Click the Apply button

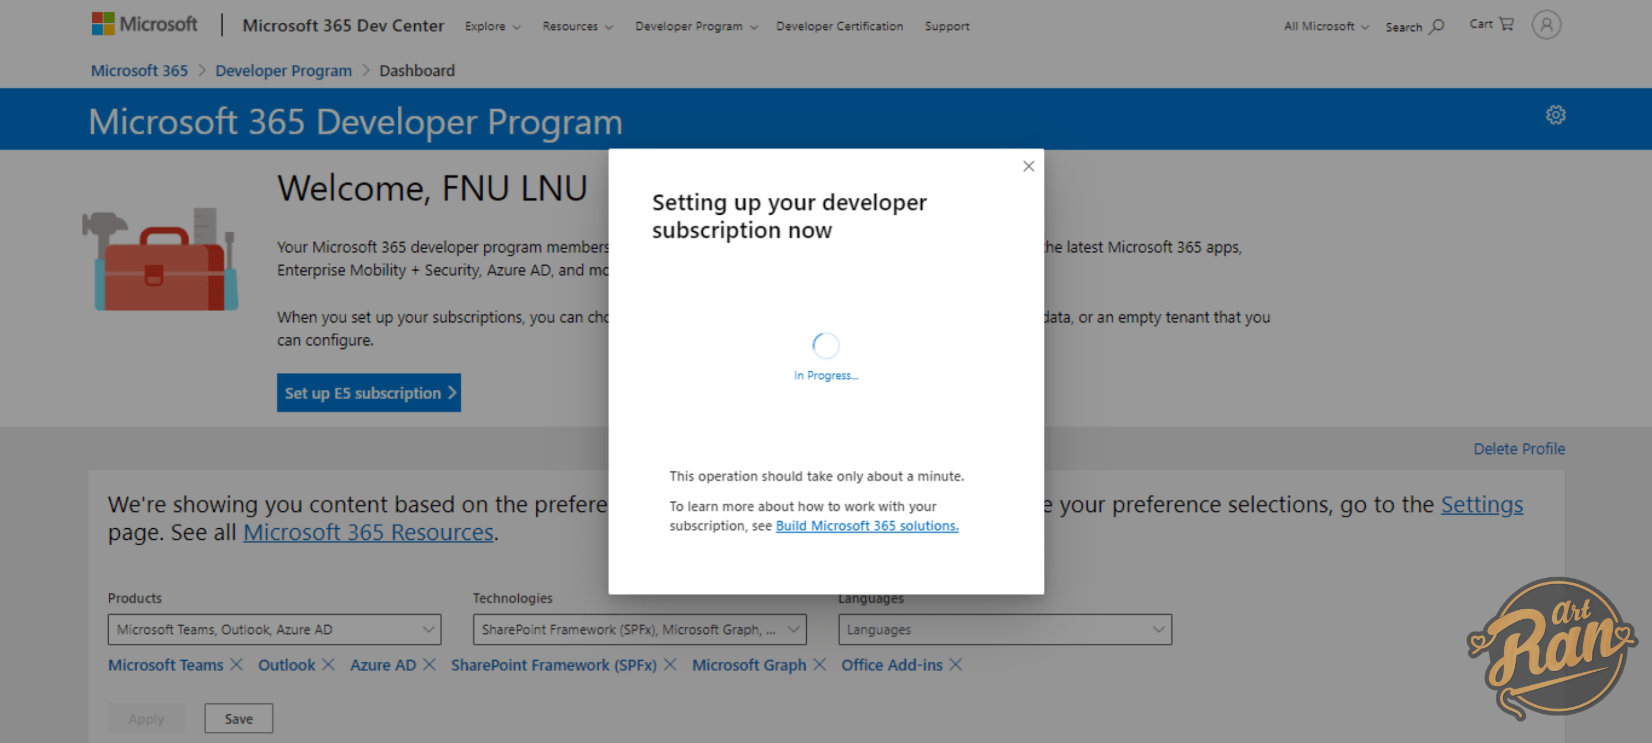click(146, 718)
